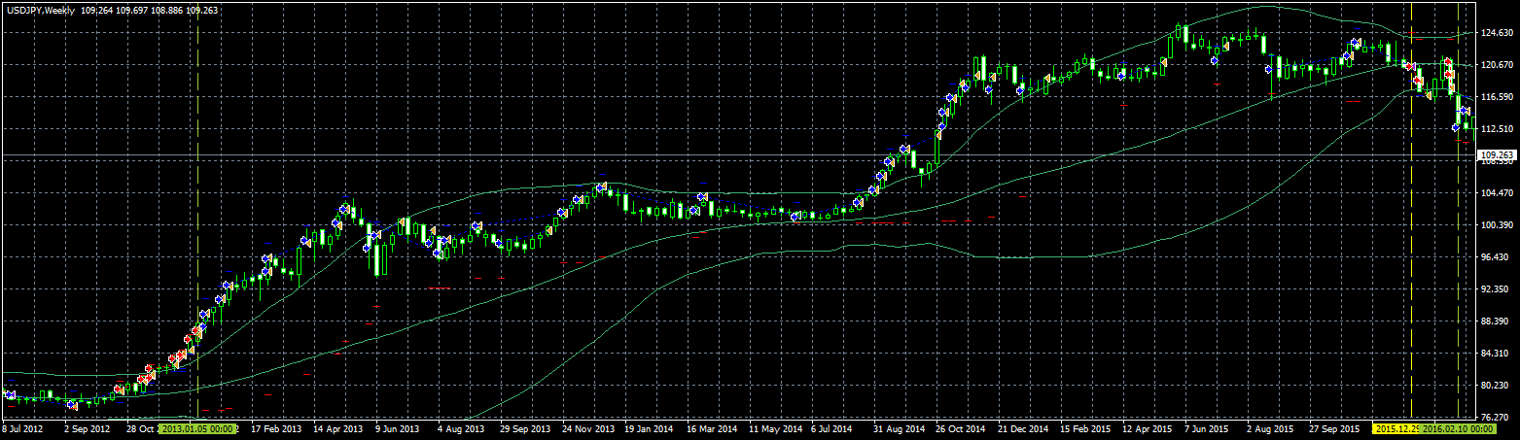Click the 2016.02.10 00:00 date marker
The image size is (1520, 440).
(x=1457, y=427)
